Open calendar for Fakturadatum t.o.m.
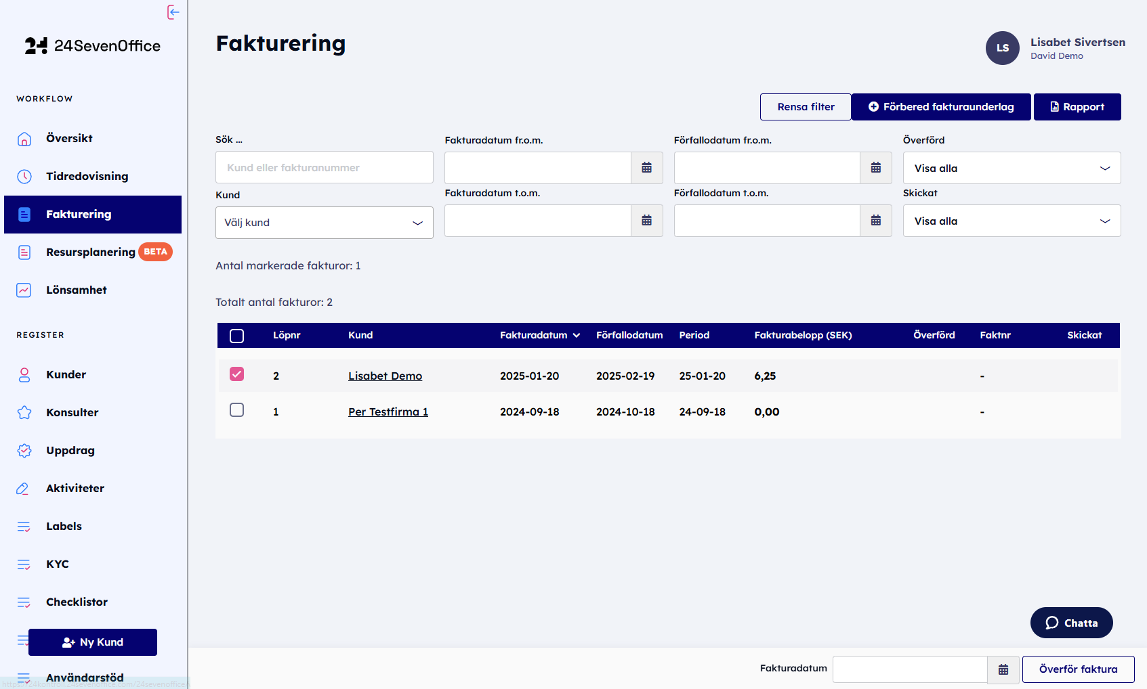 pyautogui.click(x=646, y=221)
